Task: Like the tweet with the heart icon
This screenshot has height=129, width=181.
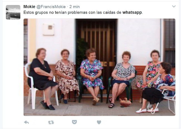Action: 99,122
